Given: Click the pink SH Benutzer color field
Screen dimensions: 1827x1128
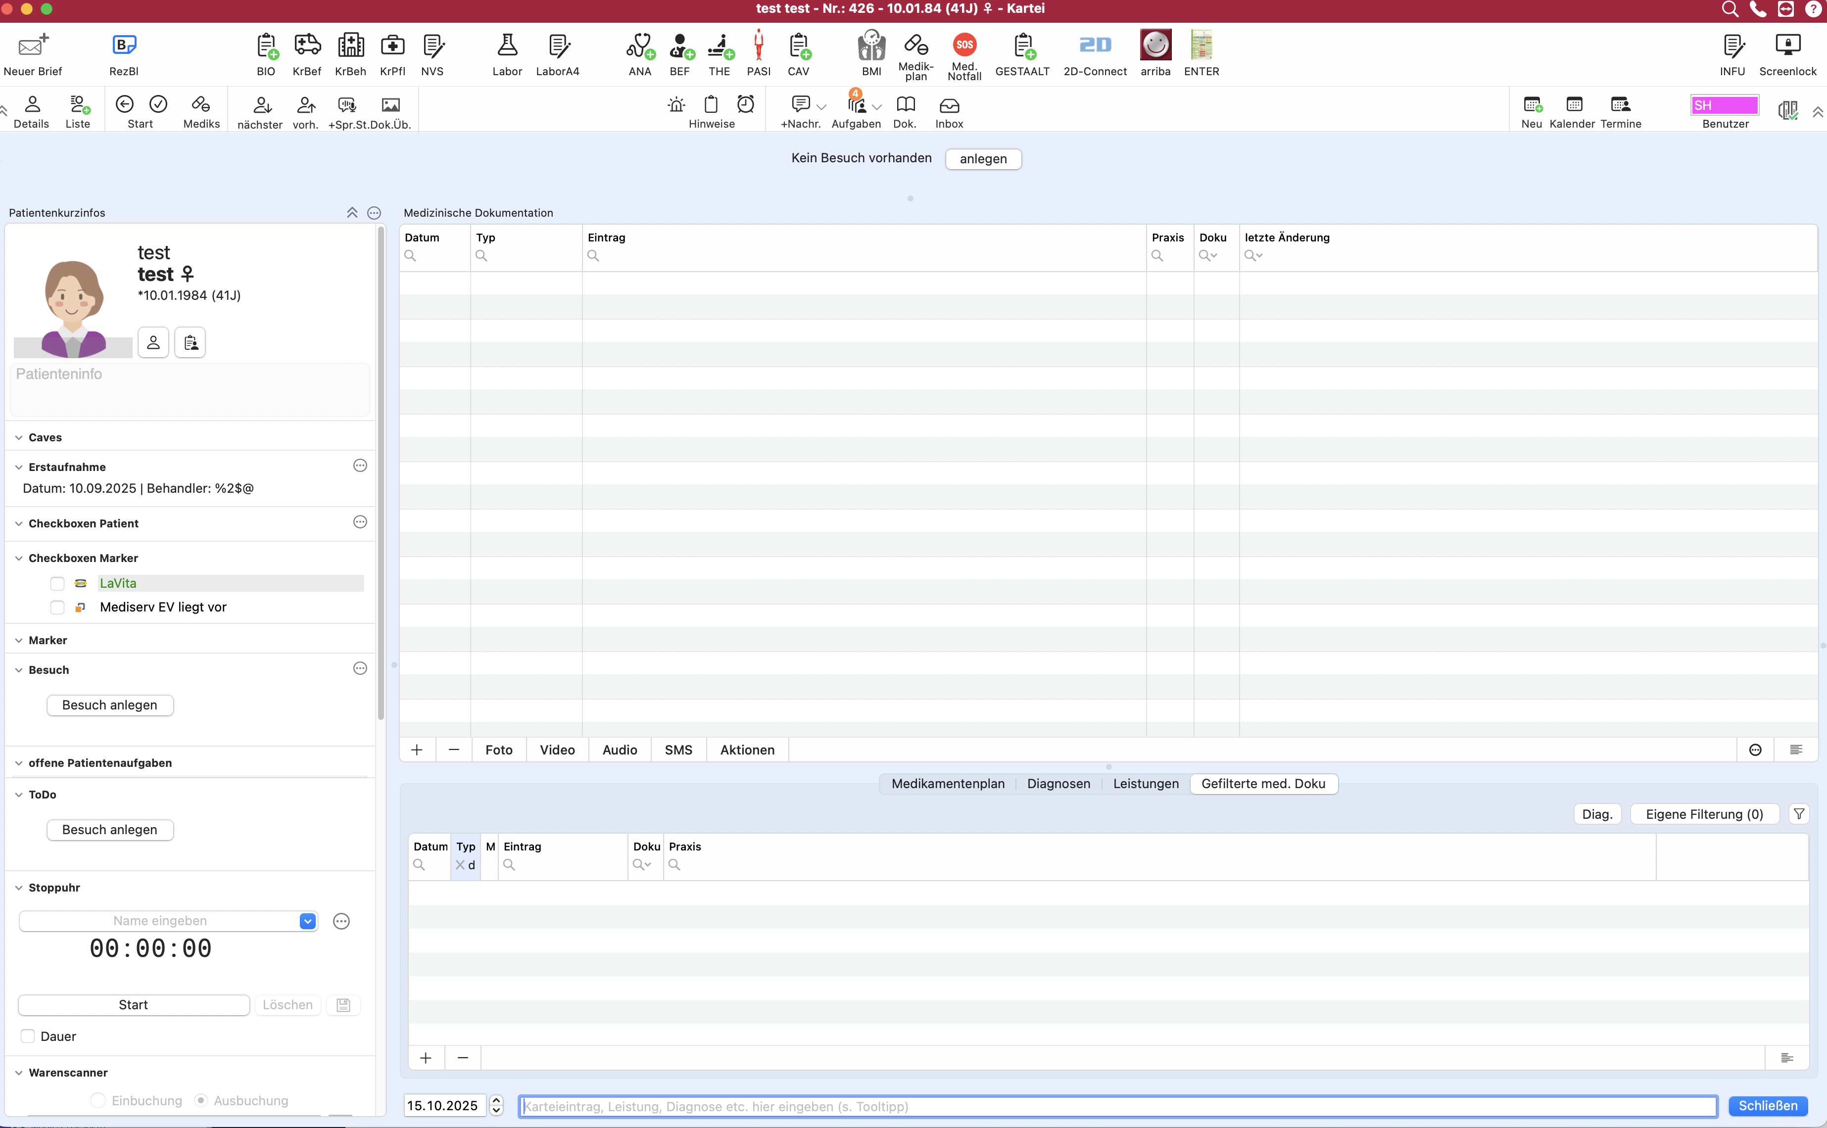Looking at the screenshot, I should [1724, 105].
